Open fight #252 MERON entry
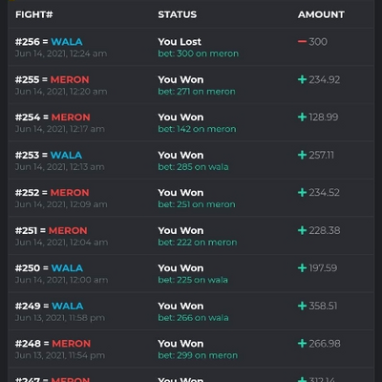The width and height of the screenshot is (382, 382). [x=191, y=198]
